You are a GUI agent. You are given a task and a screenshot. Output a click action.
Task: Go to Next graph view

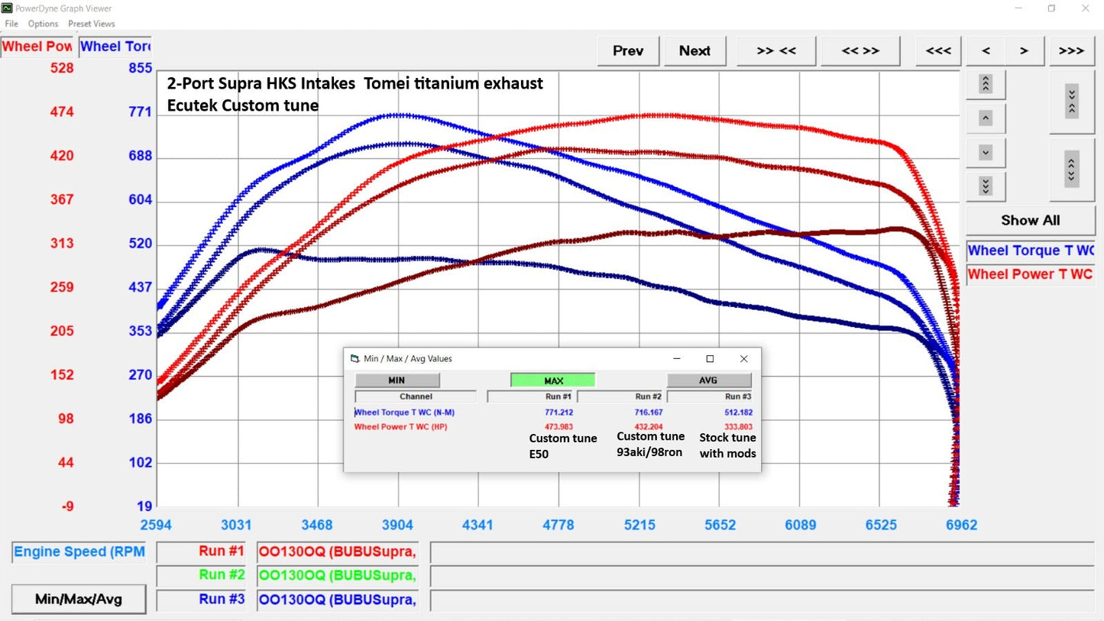[694, 51]
